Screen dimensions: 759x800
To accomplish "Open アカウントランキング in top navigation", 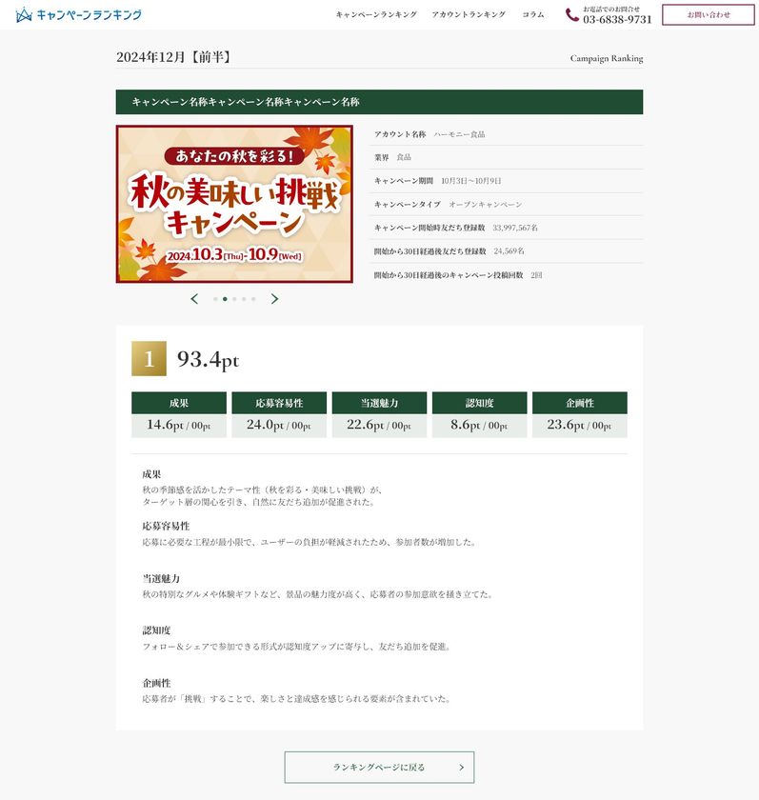I will 469,15.
